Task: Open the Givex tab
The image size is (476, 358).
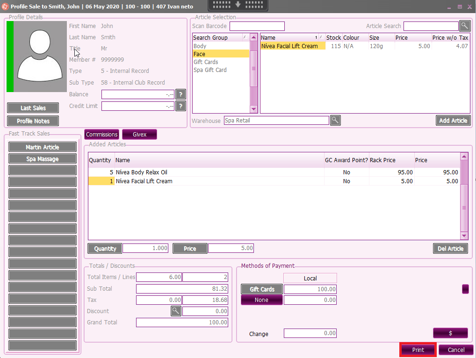Action: [x=140, y=135]
